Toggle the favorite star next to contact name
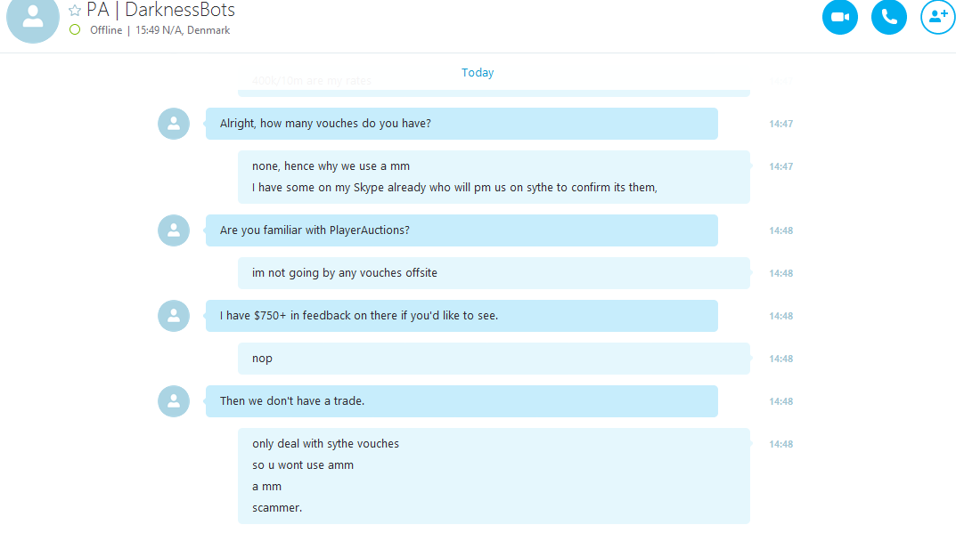This screenshot has height=549, width=956. [74, 11]
